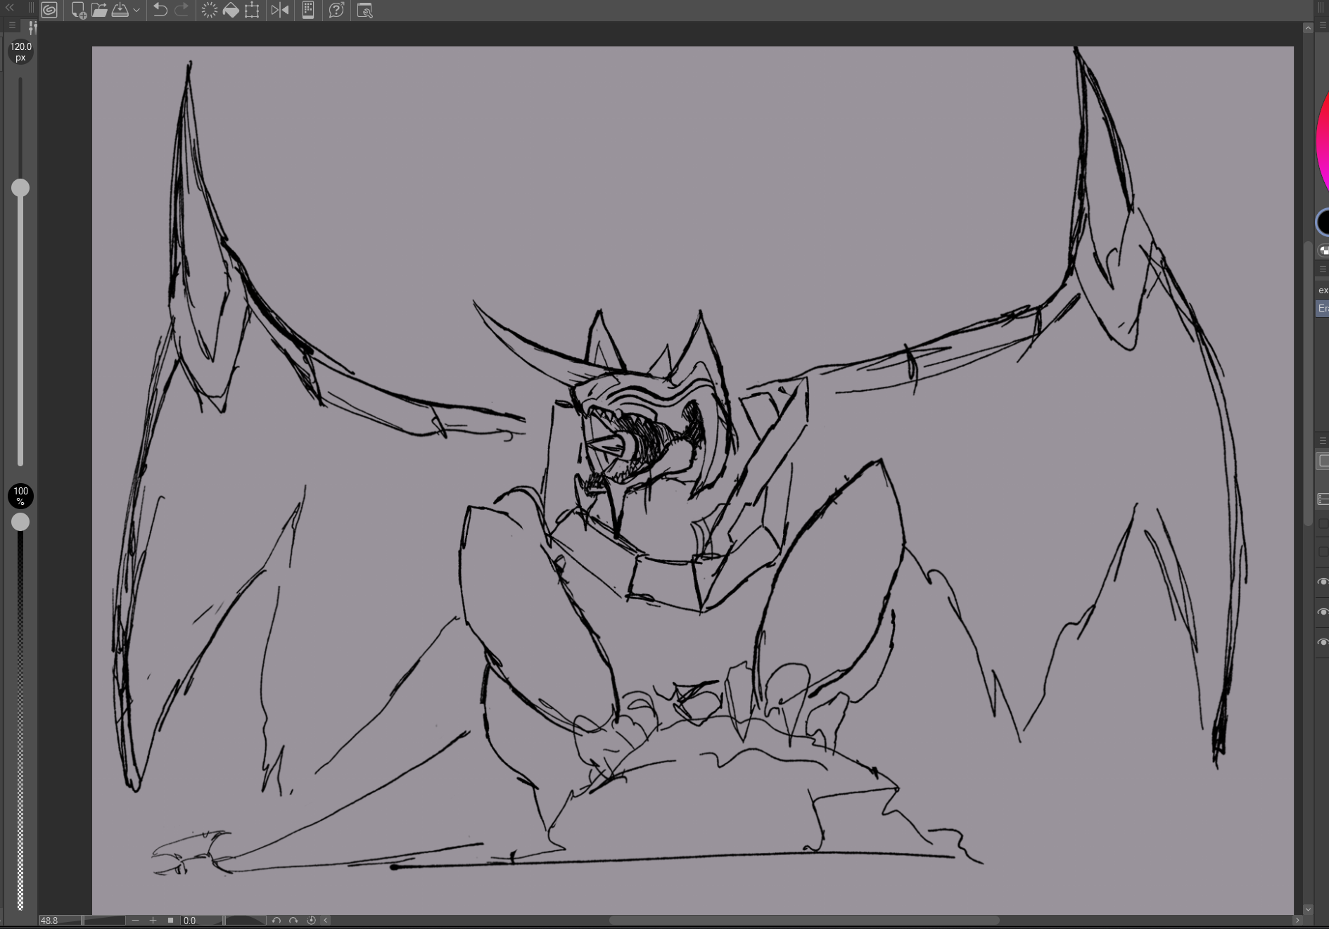Activate the Scale/Rotate transform command

pos(252,10)
